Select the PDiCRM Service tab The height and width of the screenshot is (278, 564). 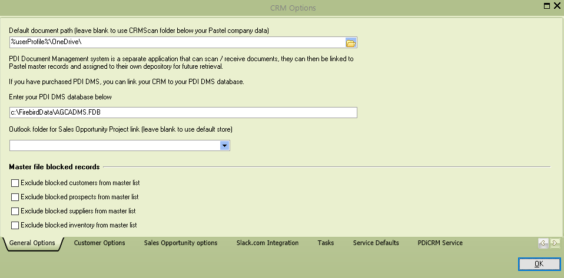tap(440, 243)
